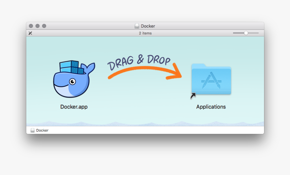Click the Docker disk icon in path bar
The height and width of the screenshot is (175, 290).
(x=33, y=130)
